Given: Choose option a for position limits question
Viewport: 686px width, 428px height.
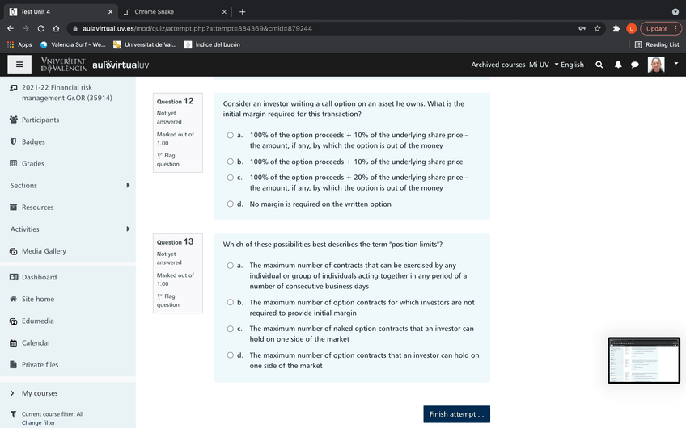Looking at the screenshot, I should click(x=231, y=266).
